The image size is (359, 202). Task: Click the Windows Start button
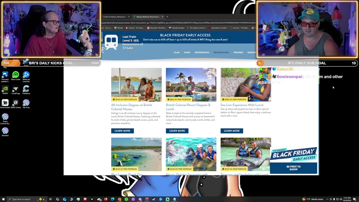pyautogui.click(x=3, y=199)
